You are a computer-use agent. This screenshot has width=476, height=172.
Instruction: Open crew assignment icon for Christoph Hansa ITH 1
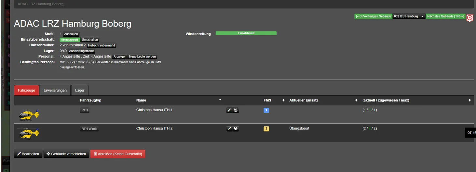pyautogui.click(x=236, y=110)
